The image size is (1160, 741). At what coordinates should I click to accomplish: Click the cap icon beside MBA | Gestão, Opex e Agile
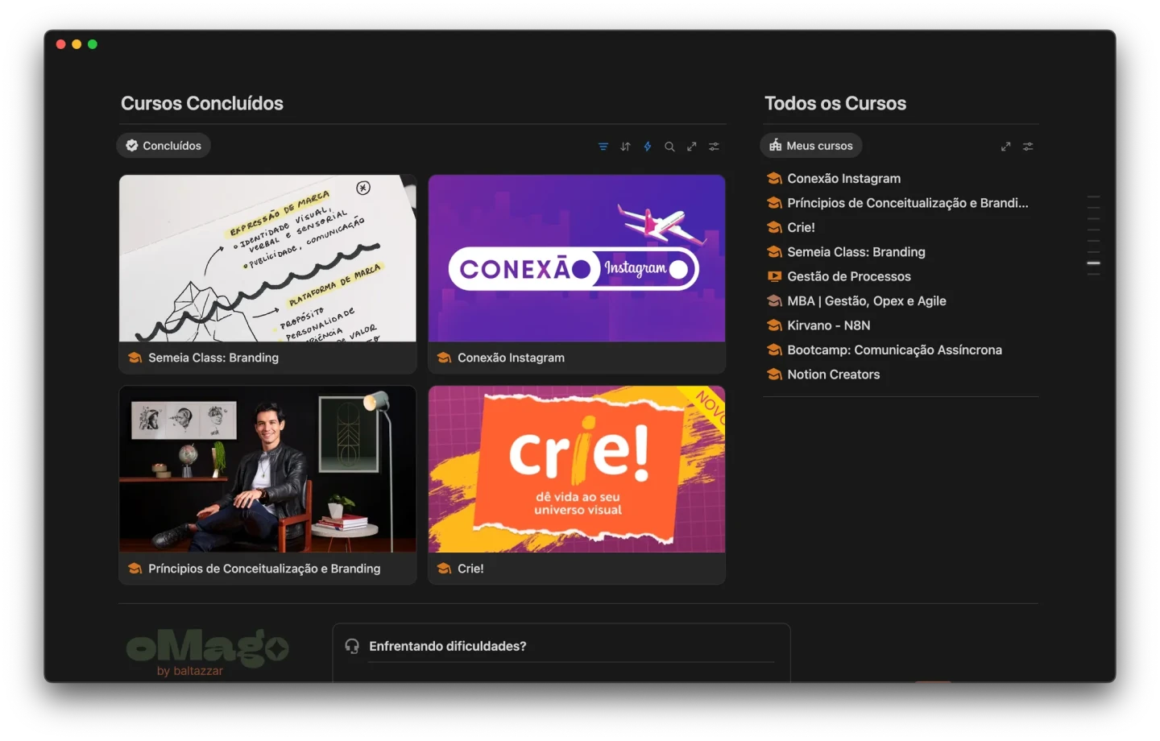774,301
